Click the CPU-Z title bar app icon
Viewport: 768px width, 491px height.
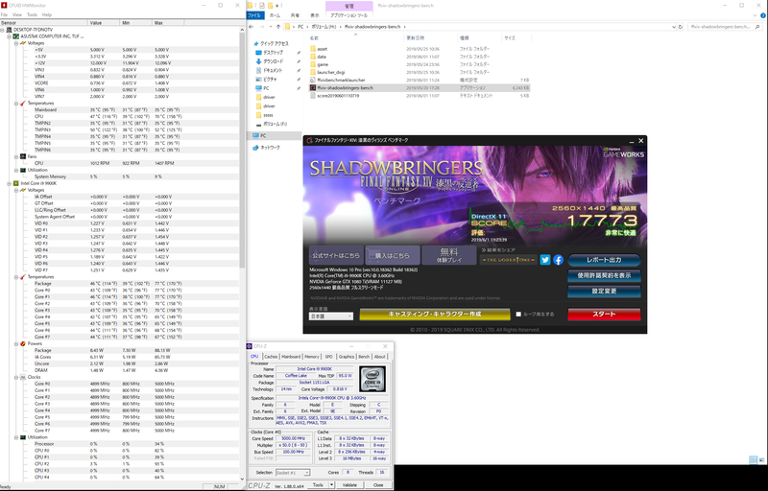point(250,346)
